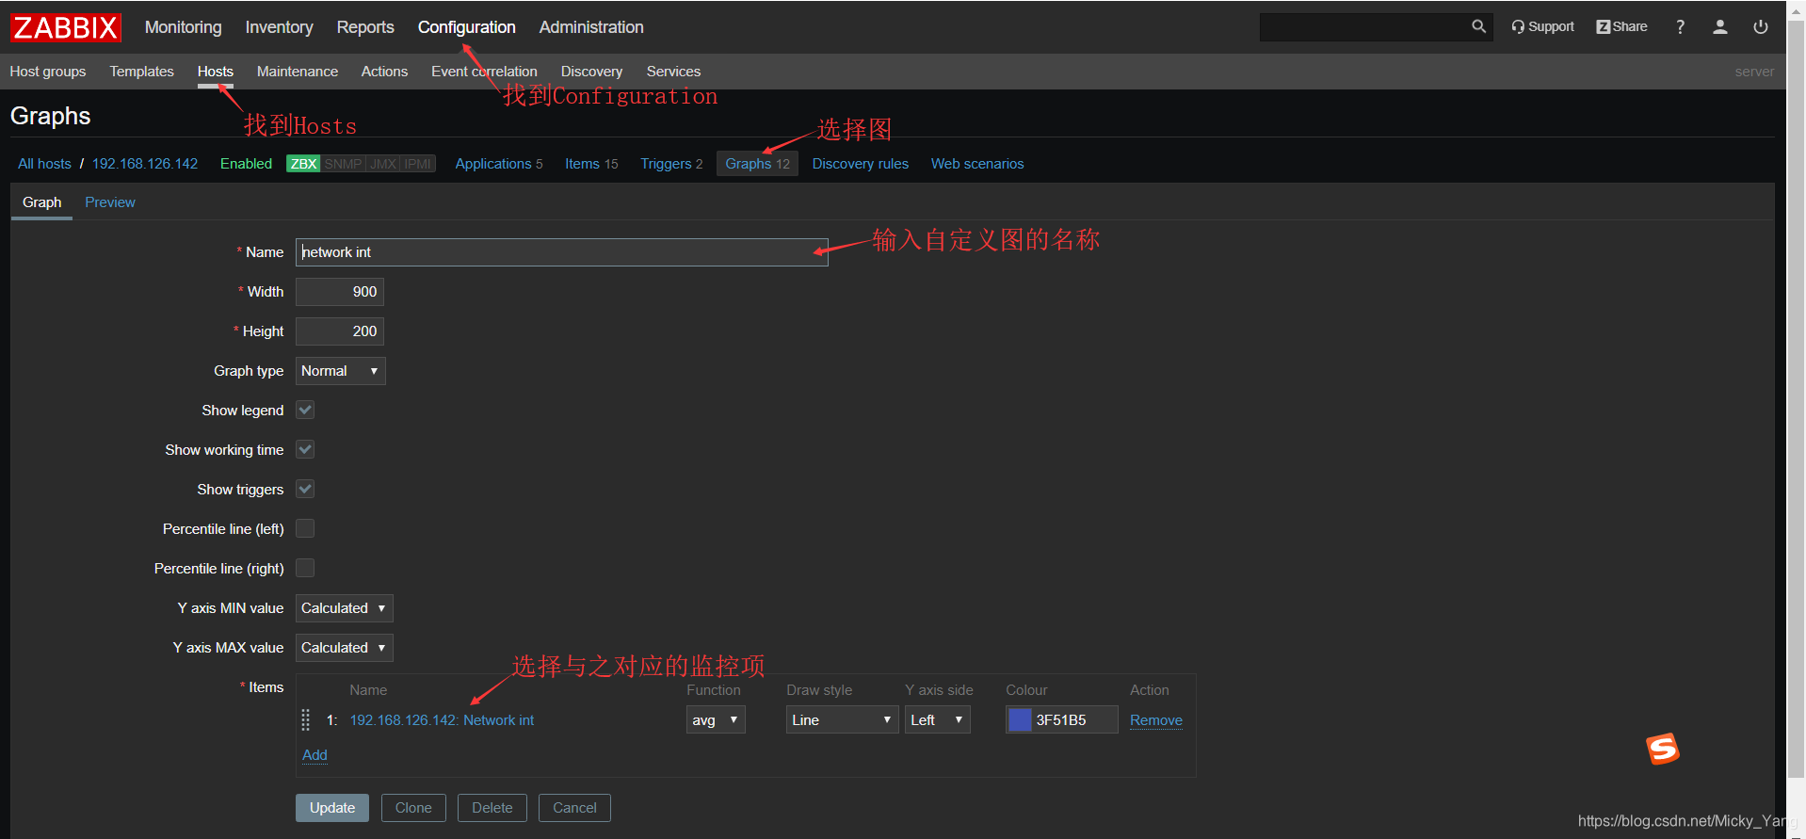Click the ZBX availability badge

click(x=303, y=164)
